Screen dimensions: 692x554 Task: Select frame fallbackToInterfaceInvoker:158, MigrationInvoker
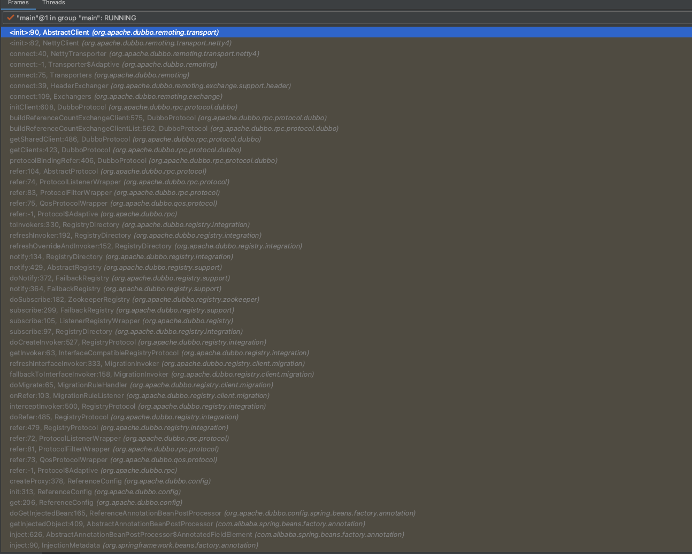[x=346, y=374]
